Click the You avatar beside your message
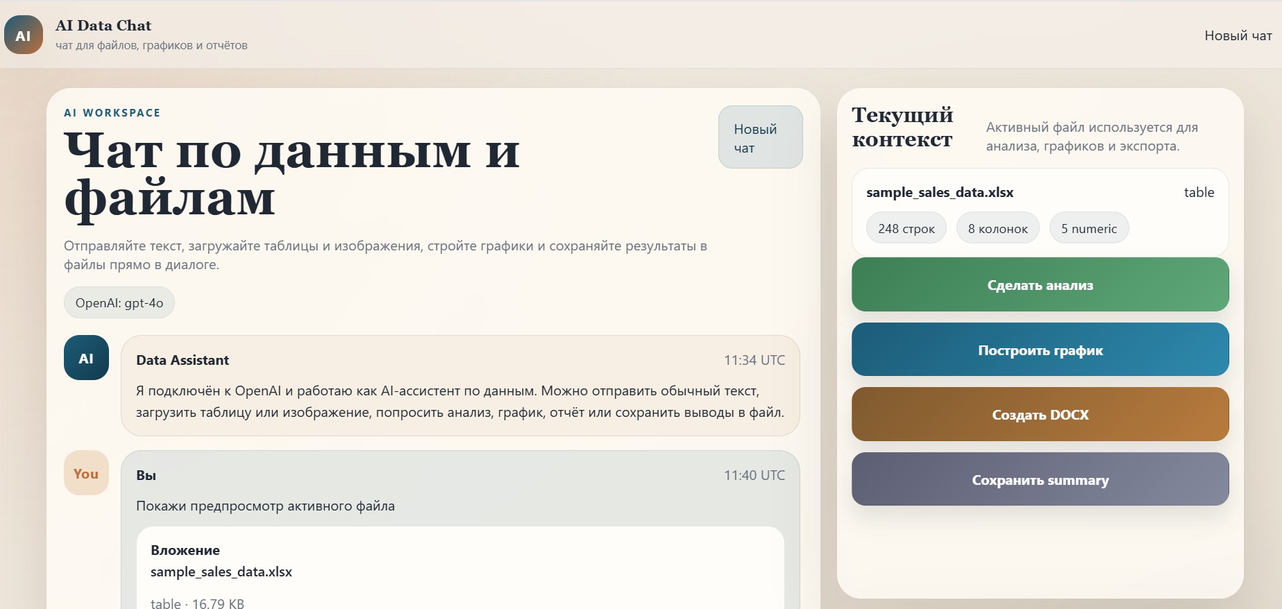The image size is (1282, 609). coord(86,473)
